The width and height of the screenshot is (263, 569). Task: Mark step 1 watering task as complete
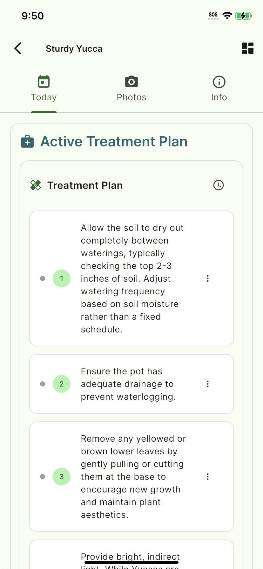(x=62, y=278)
